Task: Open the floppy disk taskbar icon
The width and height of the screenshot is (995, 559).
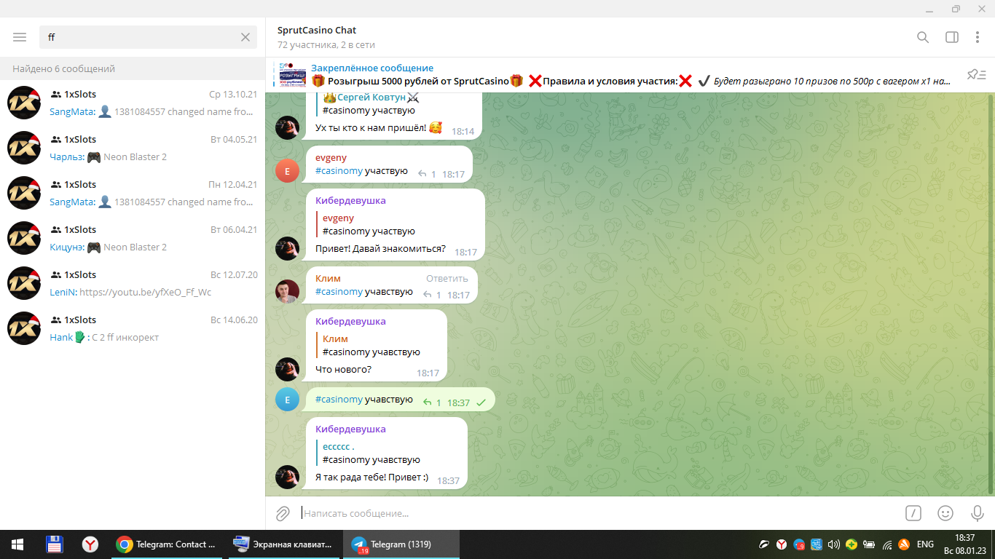Action: pos(55,544)
